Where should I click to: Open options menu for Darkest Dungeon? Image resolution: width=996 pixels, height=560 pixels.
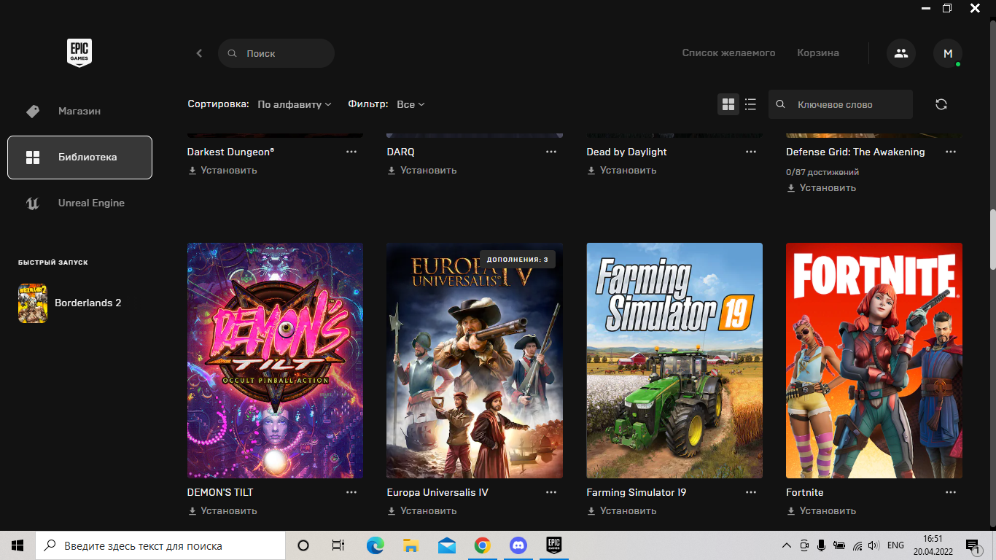[351, 152]
